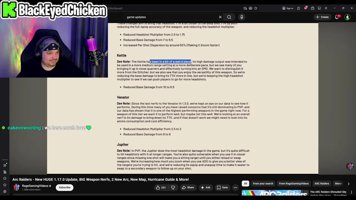The height and width of the screenshot is (200, 356).
Task: Click the Create button
Action: tap(322, 17)
